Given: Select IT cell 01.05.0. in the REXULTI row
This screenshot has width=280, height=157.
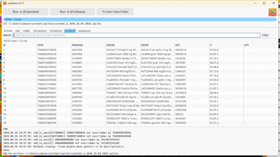Looking at the screenshot, I should click(x=214, y=50).
